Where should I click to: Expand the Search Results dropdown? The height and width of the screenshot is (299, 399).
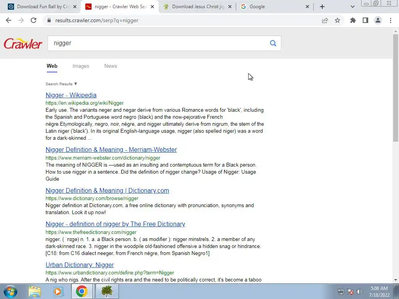[61, 84]
